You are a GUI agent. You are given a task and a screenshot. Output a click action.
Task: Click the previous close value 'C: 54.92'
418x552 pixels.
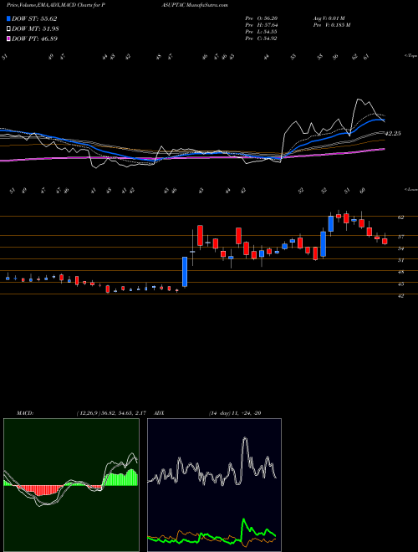click(x=266, y=38)
